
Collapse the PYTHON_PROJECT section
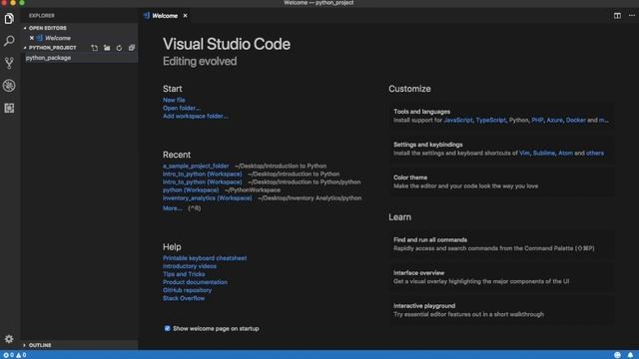click(52, 48)
